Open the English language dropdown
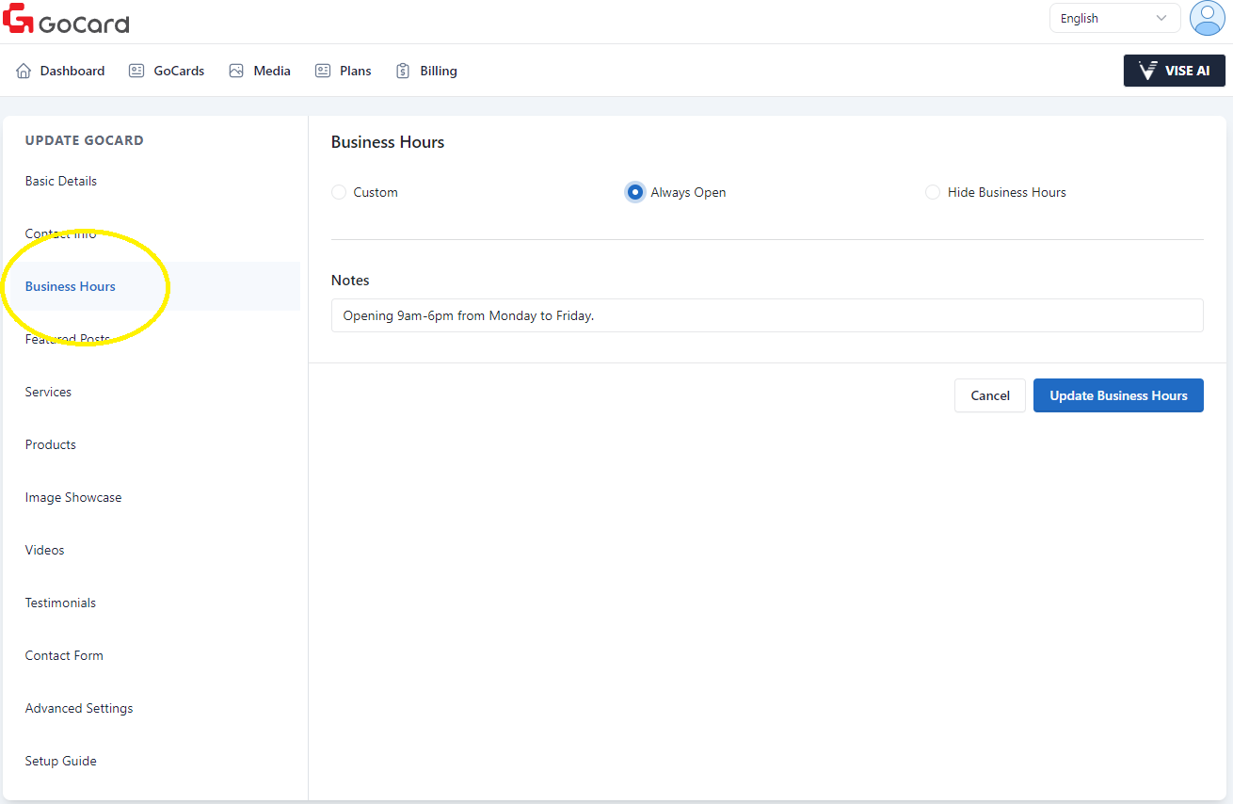The width and height of the screenshot is (1233, 804). [x=1114, y=18]
